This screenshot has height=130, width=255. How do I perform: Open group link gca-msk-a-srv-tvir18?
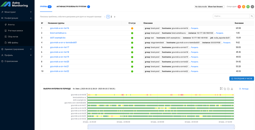point(59,52)
